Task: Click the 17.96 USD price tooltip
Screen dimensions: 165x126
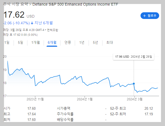Action: tap(134, 57)
